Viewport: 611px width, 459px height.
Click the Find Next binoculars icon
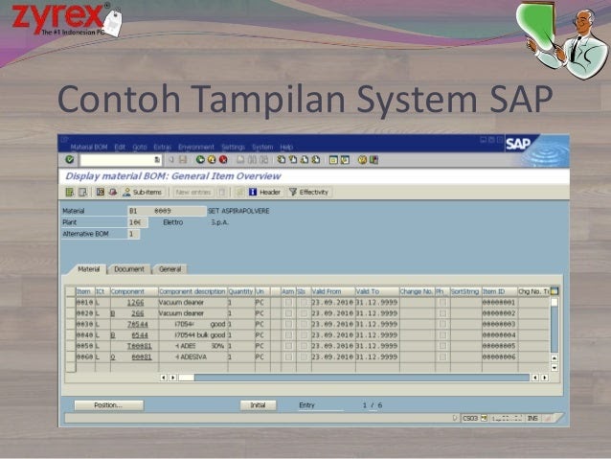pos(263,159)
